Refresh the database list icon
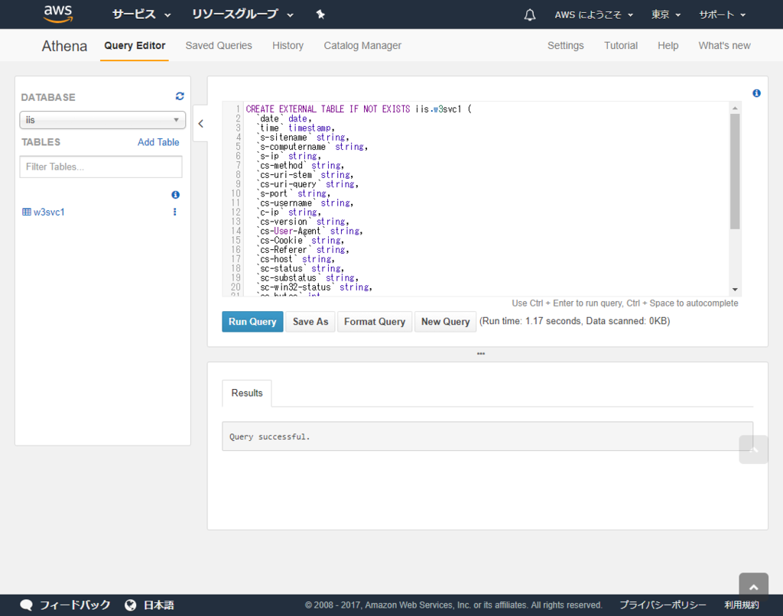The height and width of the screenshot is (616, 783). pos(180,96)
